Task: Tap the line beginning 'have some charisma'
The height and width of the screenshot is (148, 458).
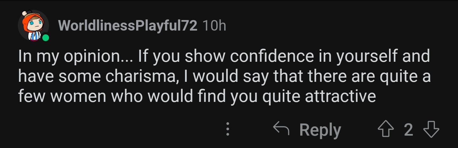Action: [225, 77]
